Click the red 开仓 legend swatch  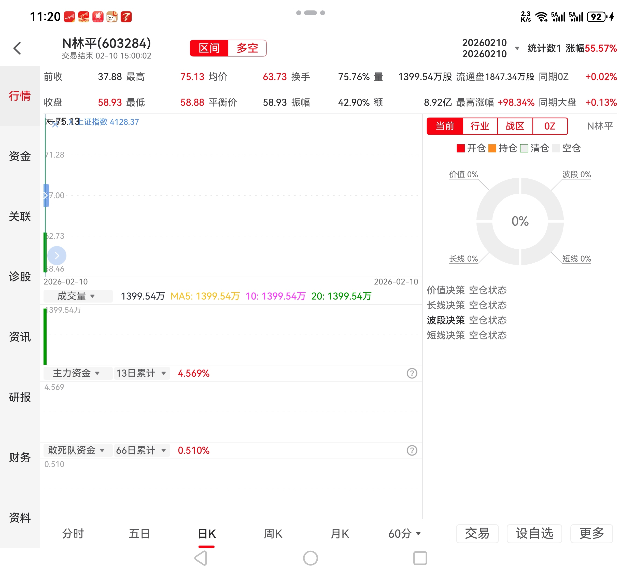461,148
